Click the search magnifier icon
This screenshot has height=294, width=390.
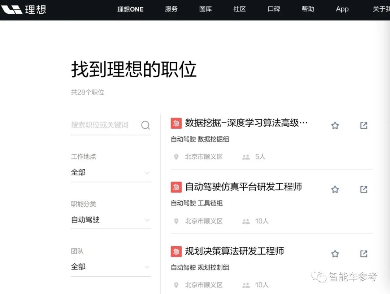coord(146,125)
